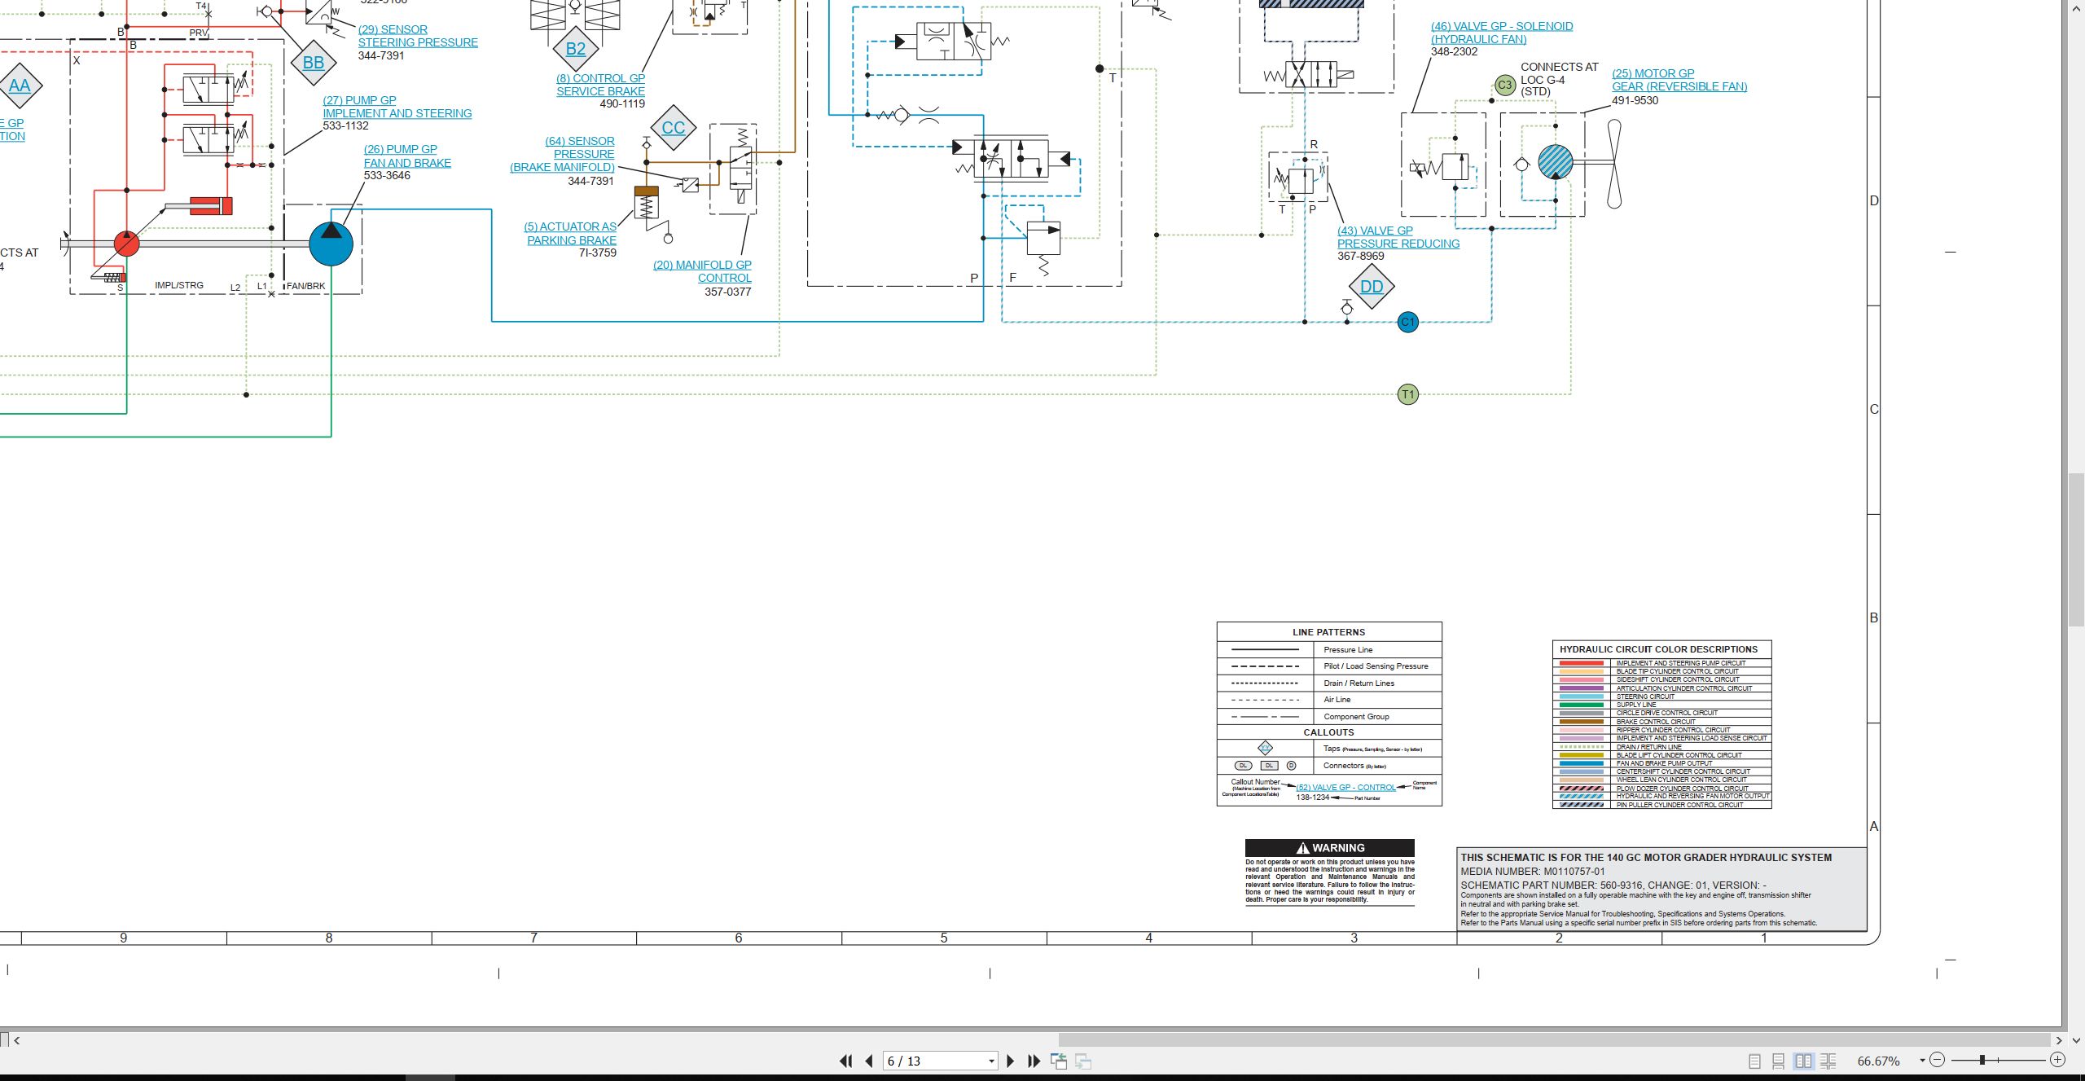Open the page number dropdown
The height and width of the screenshot is (1081, 2085).
coord(991,1061)
